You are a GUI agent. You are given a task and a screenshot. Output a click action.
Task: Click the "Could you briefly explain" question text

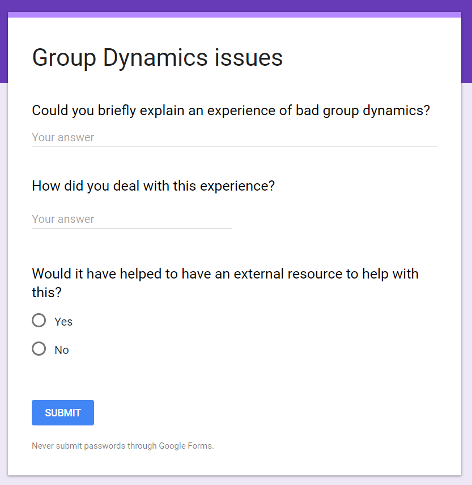click(x=231, y=111)
